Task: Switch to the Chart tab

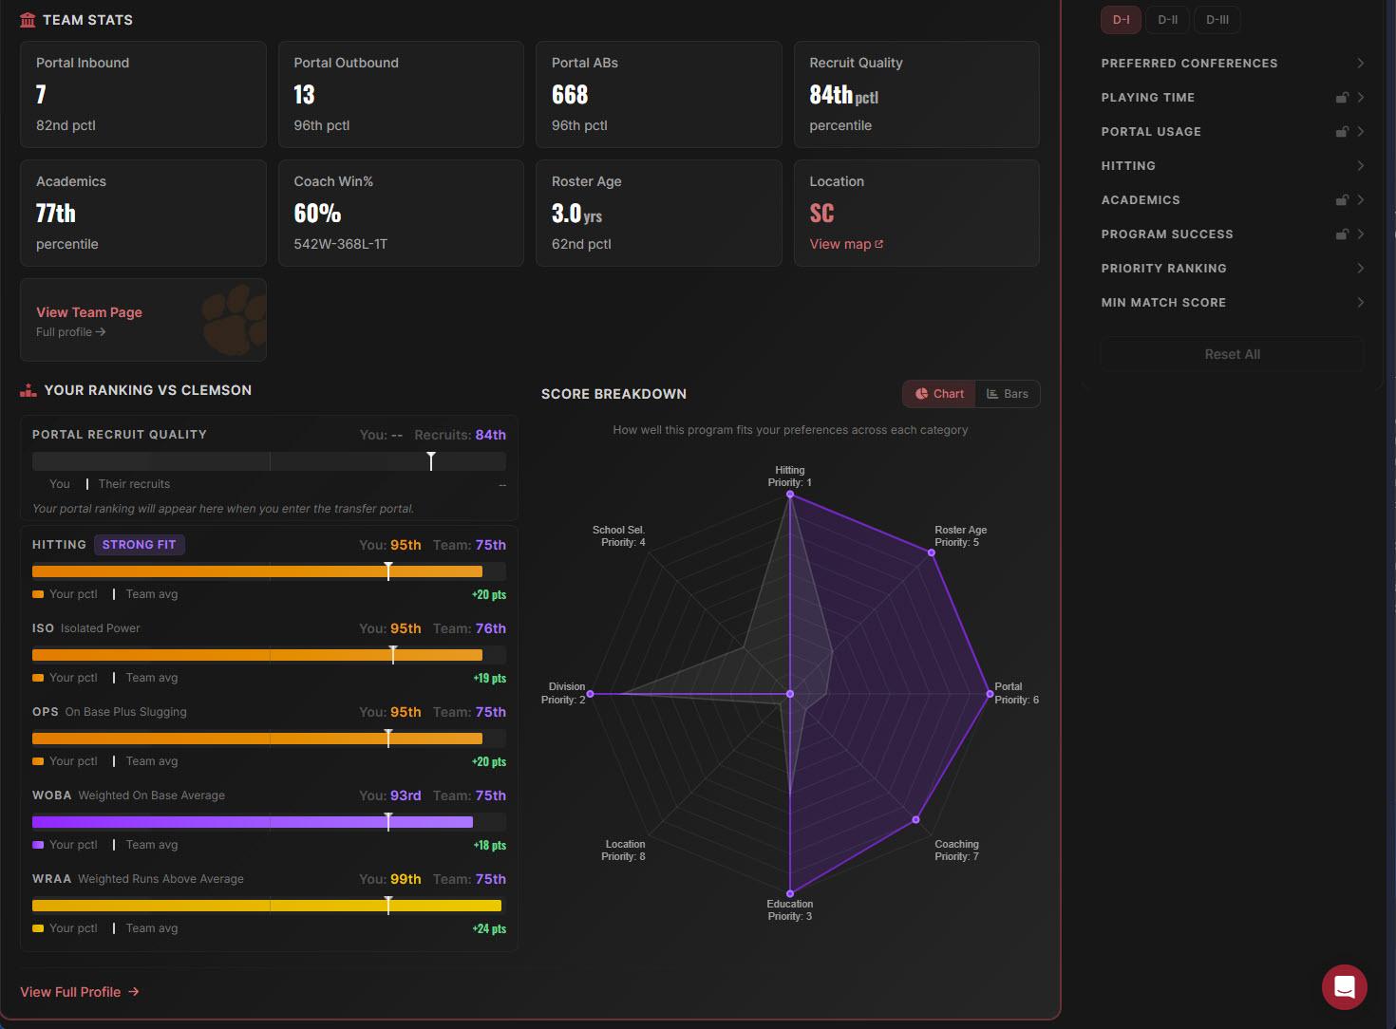Action: point(938,393)
